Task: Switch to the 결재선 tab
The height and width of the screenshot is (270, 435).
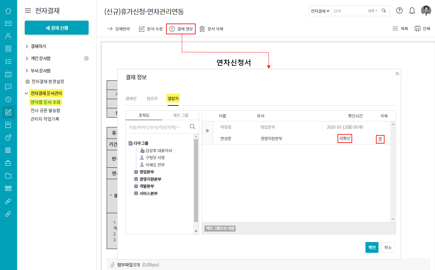Action: point(131,98)
